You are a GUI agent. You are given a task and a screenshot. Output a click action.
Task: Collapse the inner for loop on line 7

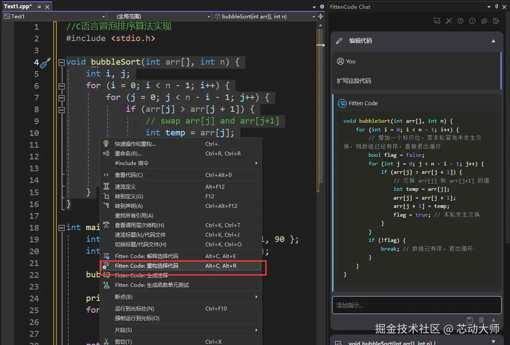[x=62, y=98]
